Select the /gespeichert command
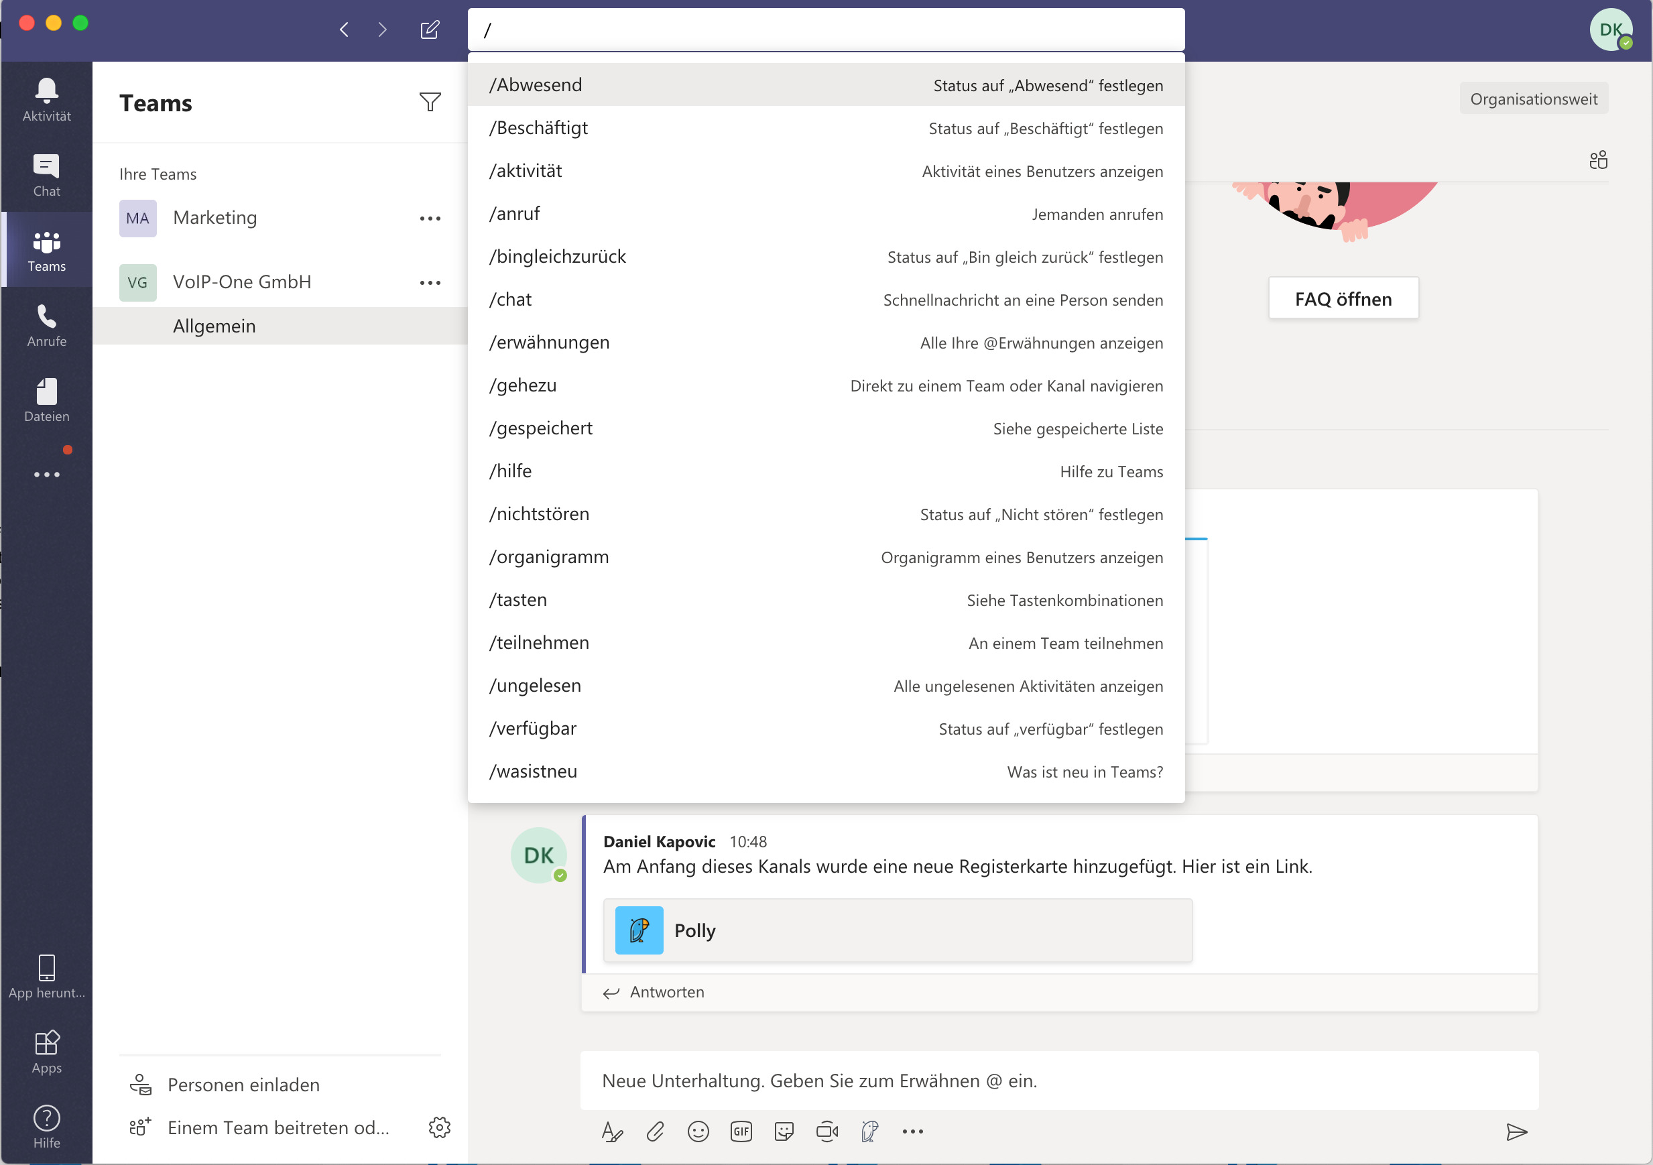 826,428
